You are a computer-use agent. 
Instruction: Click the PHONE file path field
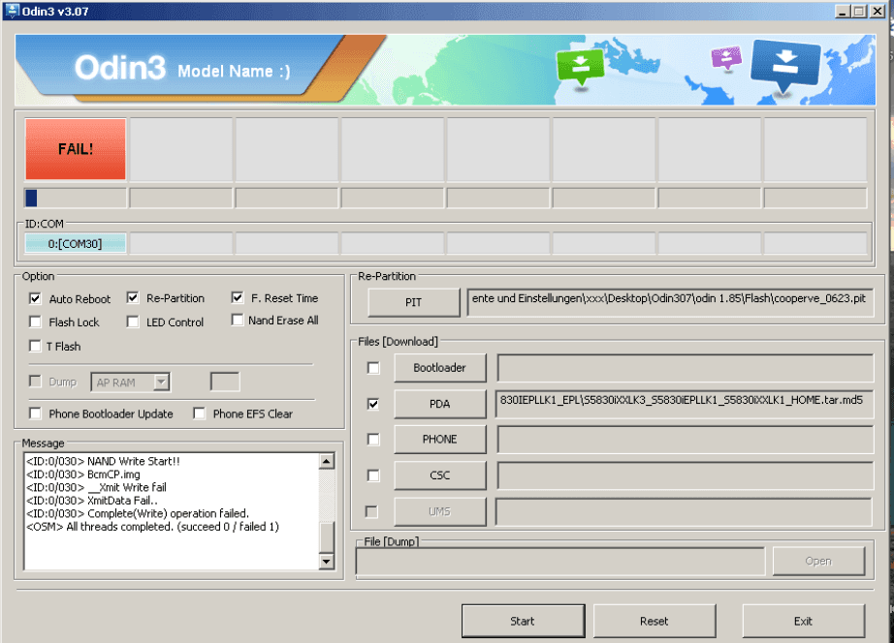click(x=686, y=439)
